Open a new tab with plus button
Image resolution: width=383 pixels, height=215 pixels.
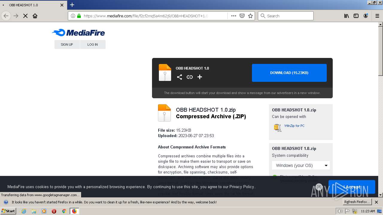point(72,5)
